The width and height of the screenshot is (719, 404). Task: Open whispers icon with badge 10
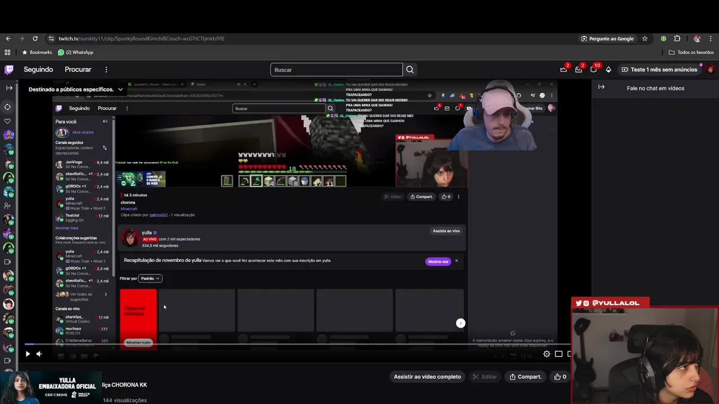click(x=594, y=70)
